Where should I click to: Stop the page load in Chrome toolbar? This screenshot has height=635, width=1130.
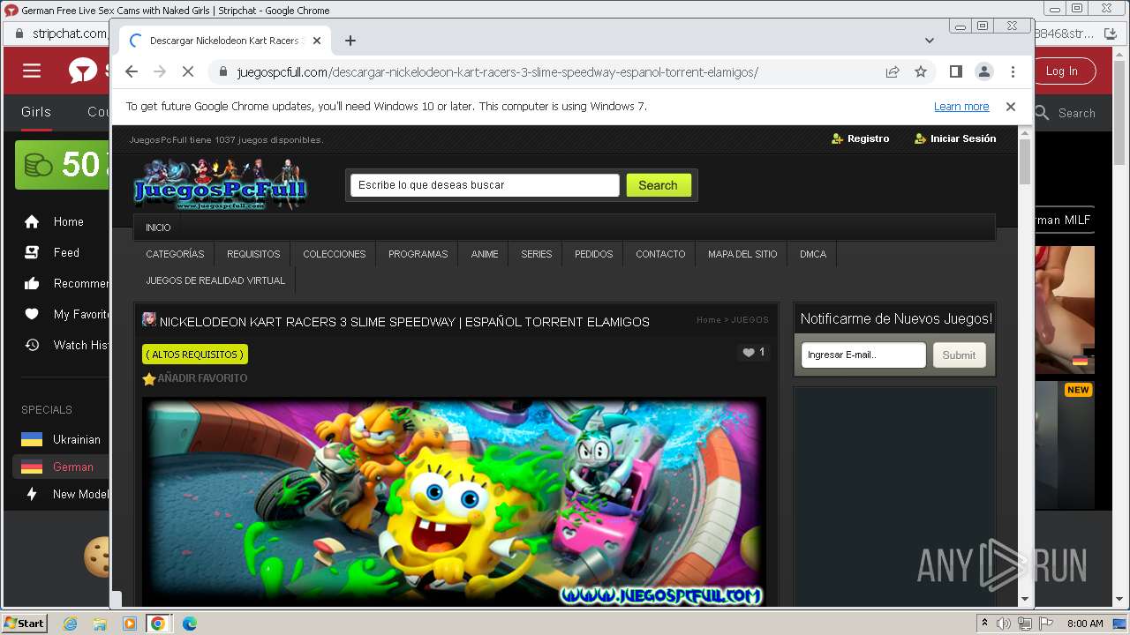coord(187,71)
